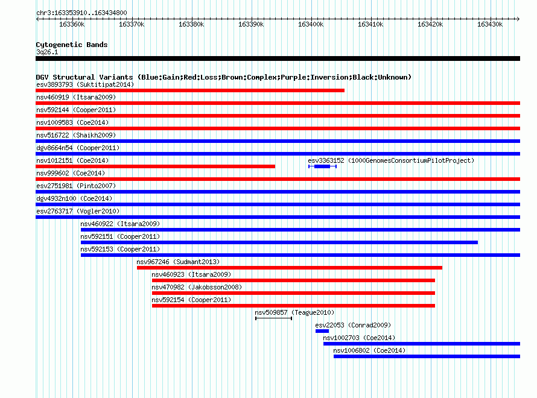
Task: Click the 163370k ruler tick label
Action: (x=132, y=24)
